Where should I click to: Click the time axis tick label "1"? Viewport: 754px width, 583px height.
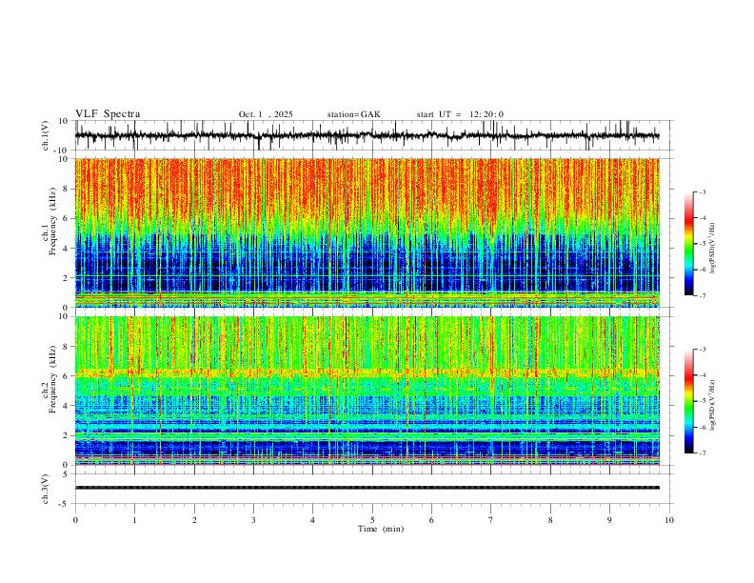(x=134, y=520)
